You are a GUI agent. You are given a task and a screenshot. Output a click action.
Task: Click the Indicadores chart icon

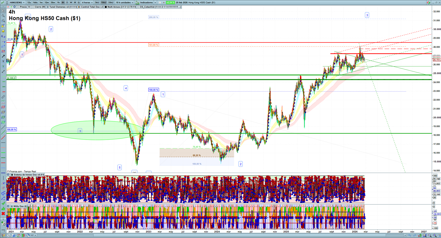[137, 2]
